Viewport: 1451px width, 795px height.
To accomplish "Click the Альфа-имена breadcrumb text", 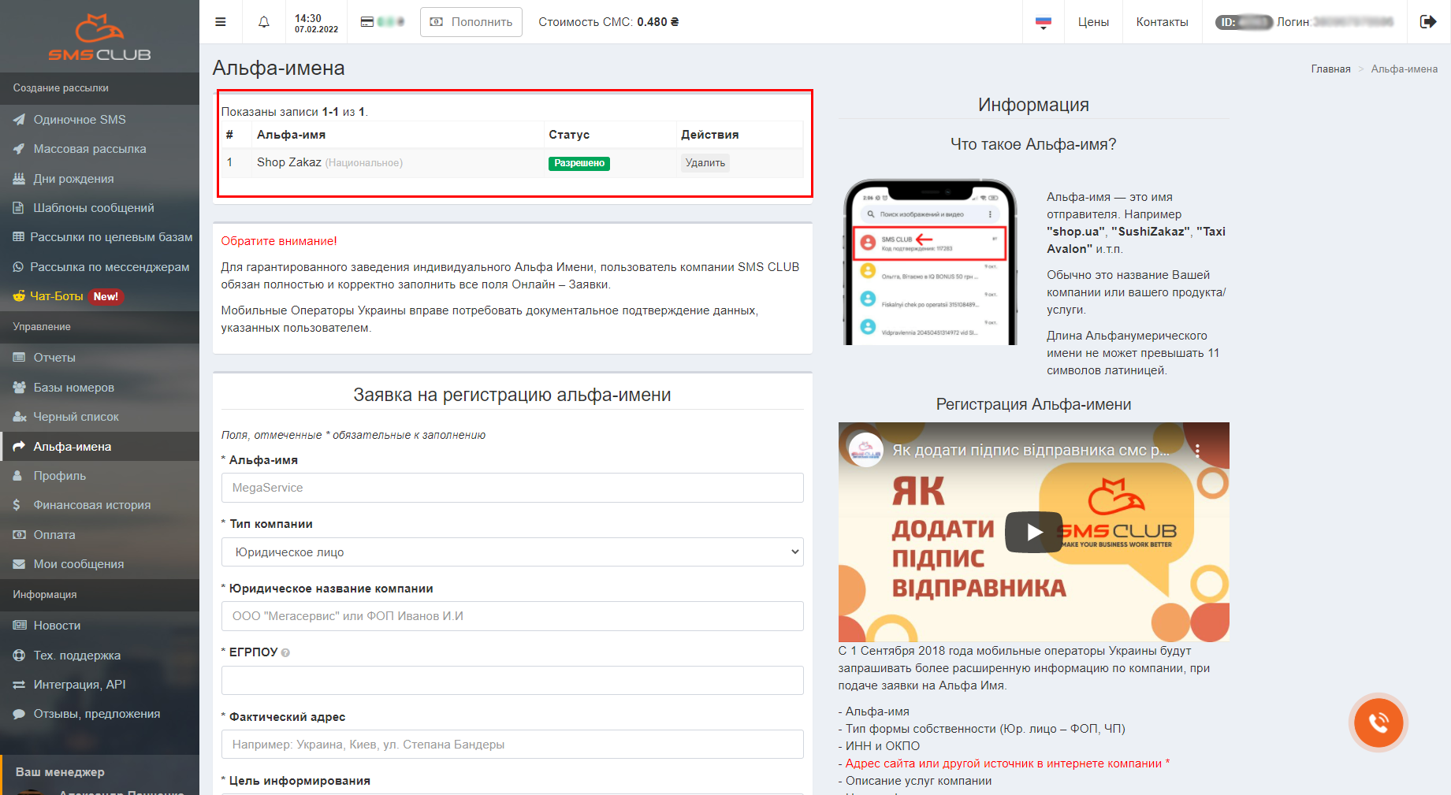I will point(1404,69).
